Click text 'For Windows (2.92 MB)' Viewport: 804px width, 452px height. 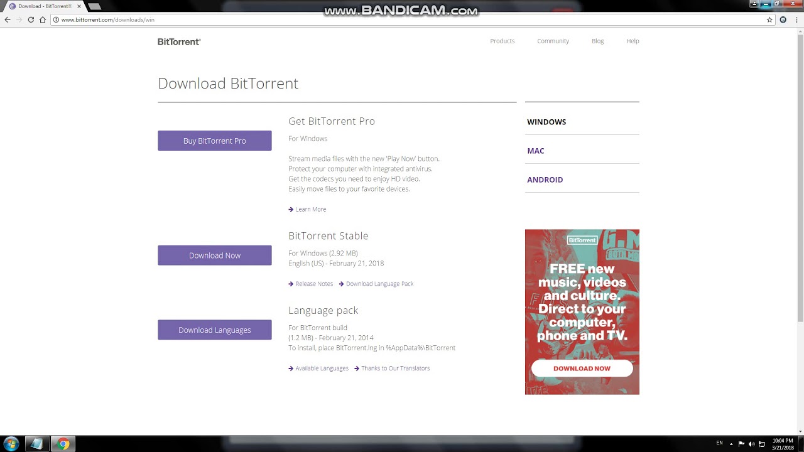(x=323, y=254)
